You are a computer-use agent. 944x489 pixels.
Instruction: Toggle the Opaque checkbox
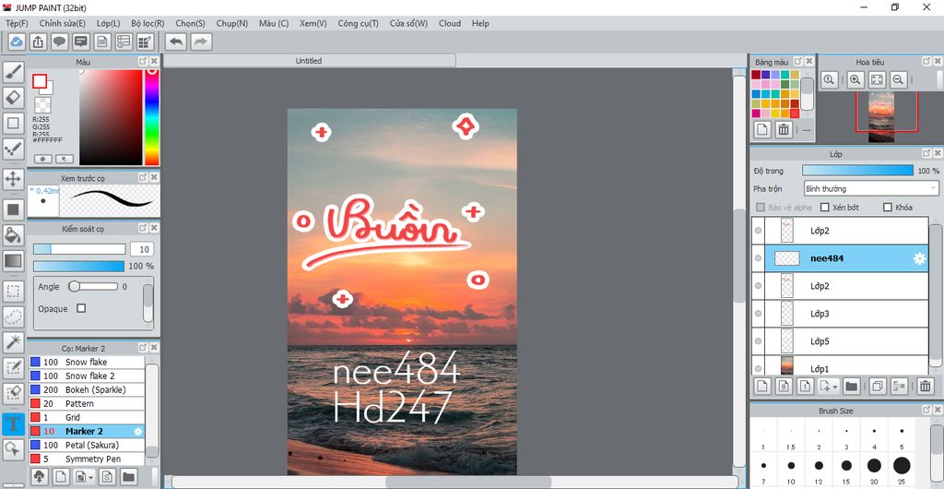pos(81,308)
